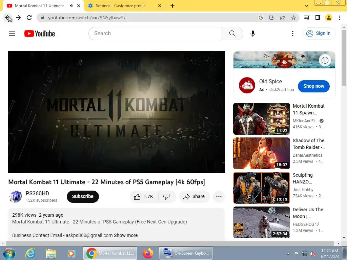This screenshot has width=347, height=260.
Task: Toggle the Chrome side panel icon
Action: point(318,18)
